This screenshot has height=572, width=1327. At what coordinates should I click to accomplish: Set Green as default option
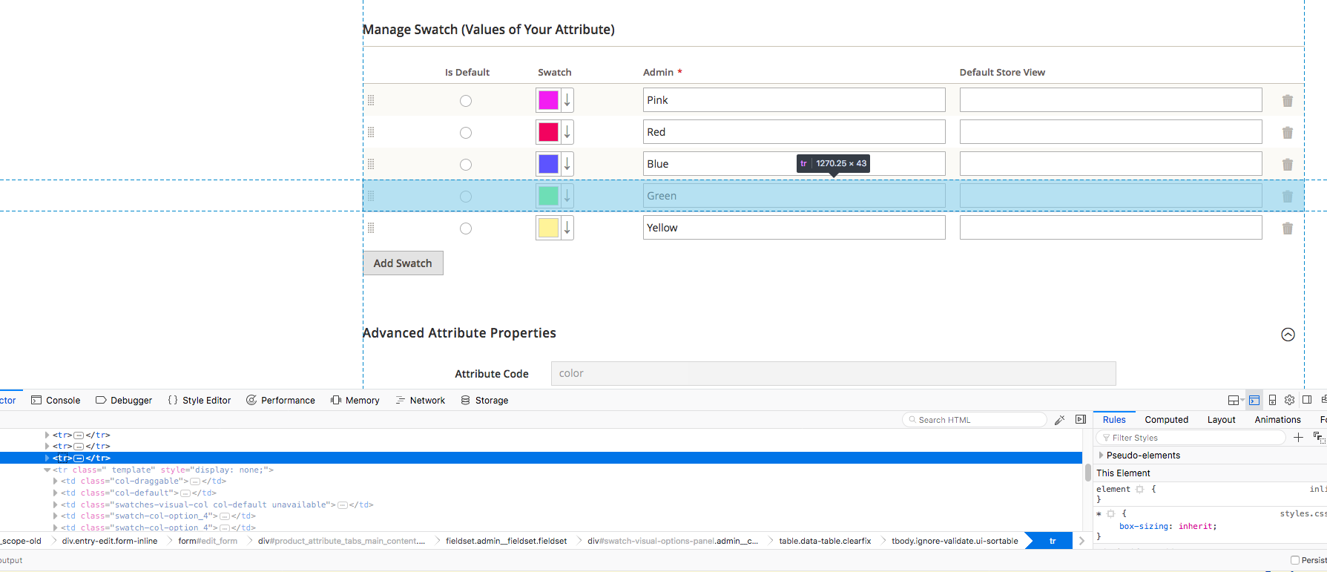pos(466,197)
